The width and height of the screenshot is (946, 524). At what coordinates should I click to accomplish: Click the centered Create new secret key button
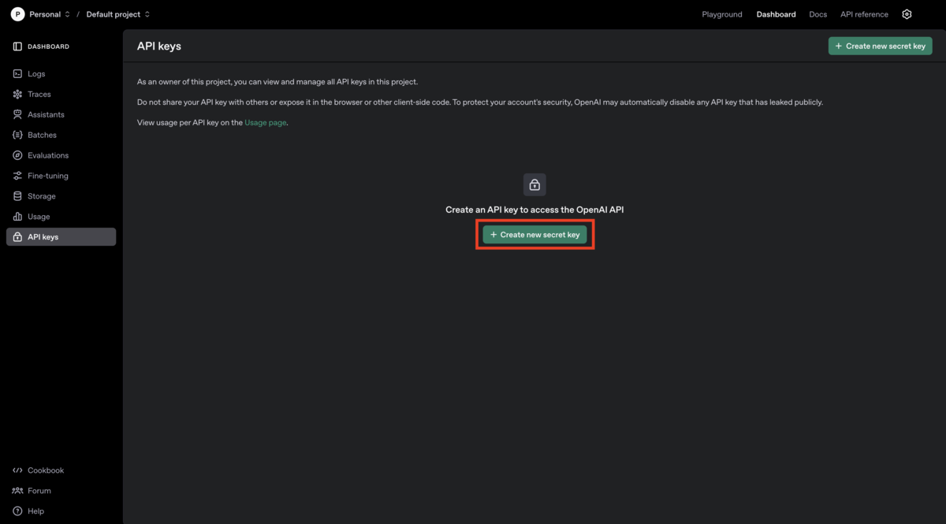coord(534,235)
